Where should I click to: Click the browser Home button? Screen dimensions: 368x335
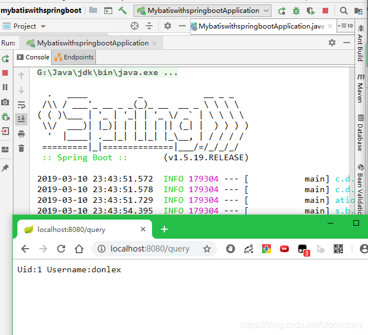[79, 249]
